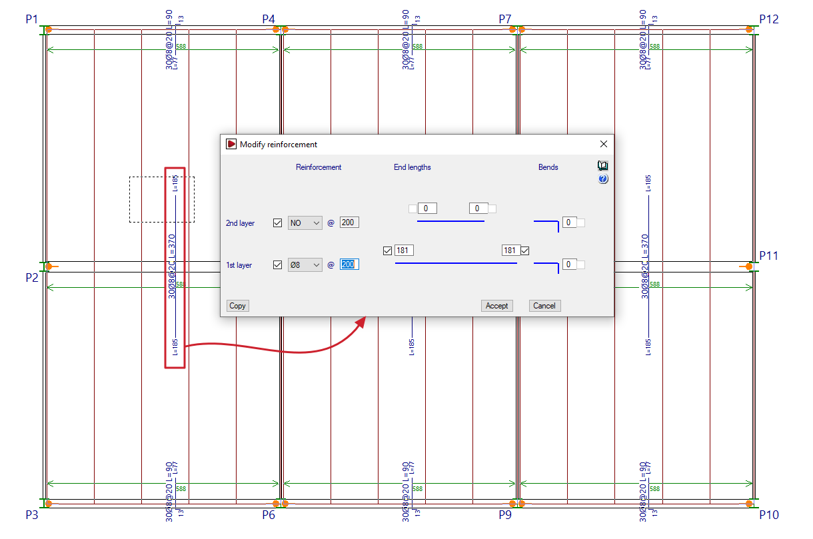Toggle 1st layer left end length checkbox
Screen dimensions: 813x539
[x=388, y=251]
